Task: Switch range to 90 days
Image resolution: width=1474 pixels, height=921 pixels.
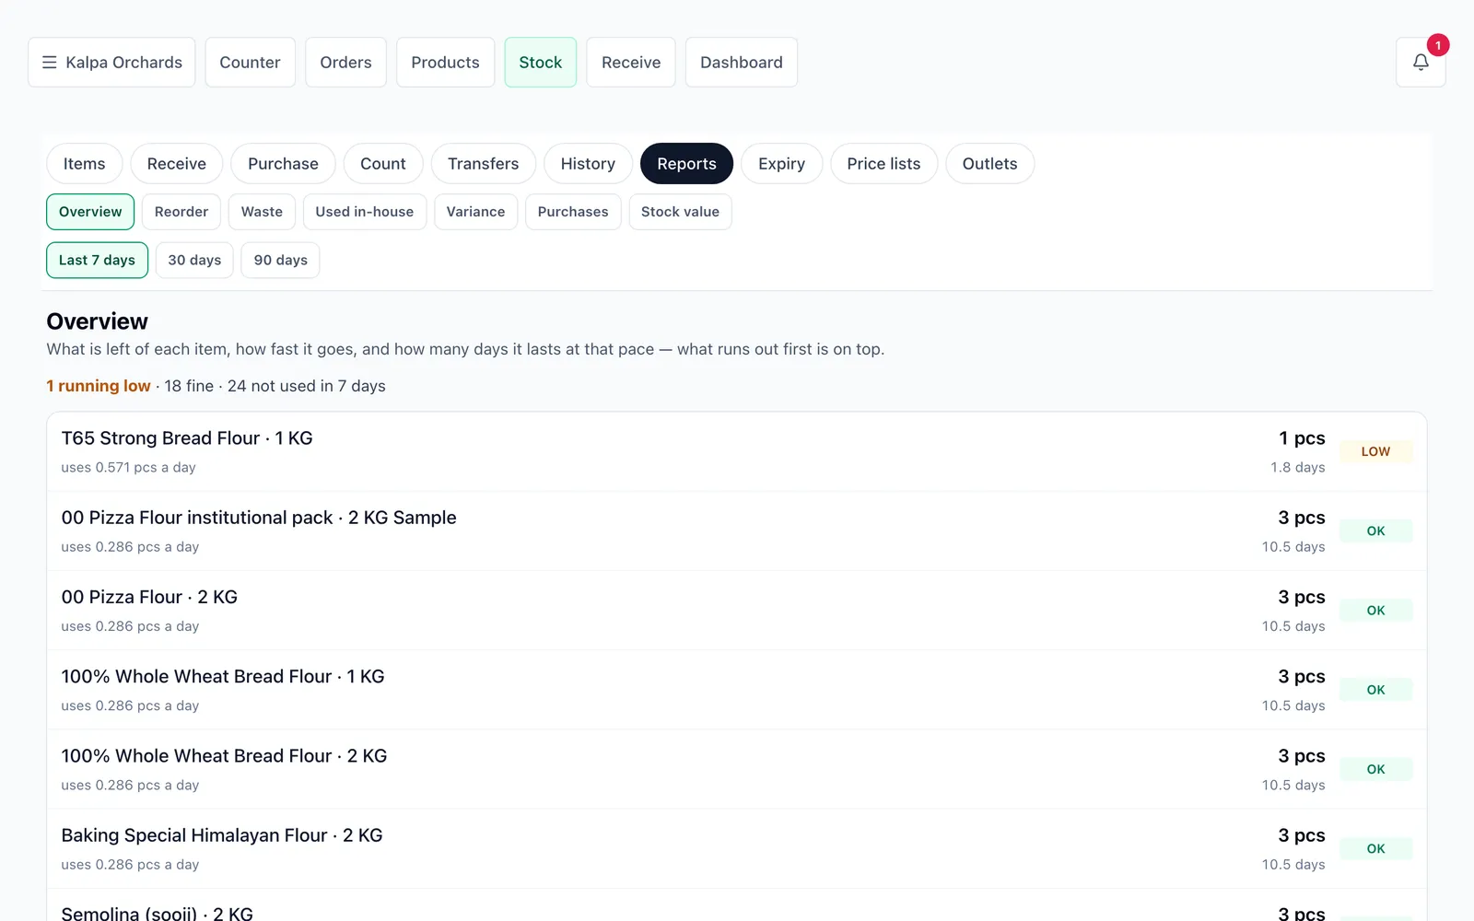Action: tap(280, 260)
